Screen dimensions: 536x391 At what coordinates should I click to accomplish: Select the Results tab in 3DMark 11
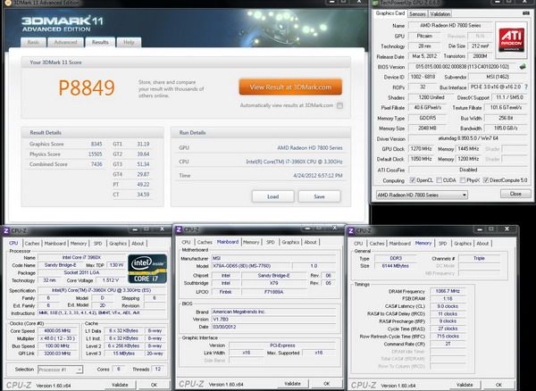pos(100,42)
